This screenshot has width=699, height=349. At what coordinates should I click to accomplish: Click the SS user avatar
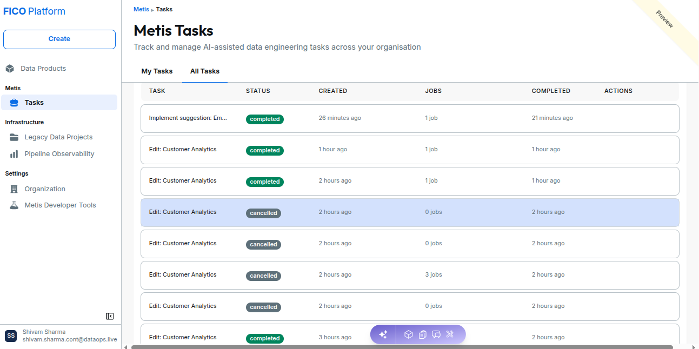click(x=11, y=335)
